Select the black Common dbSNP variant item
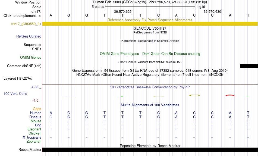 click(x=248, y=66)
